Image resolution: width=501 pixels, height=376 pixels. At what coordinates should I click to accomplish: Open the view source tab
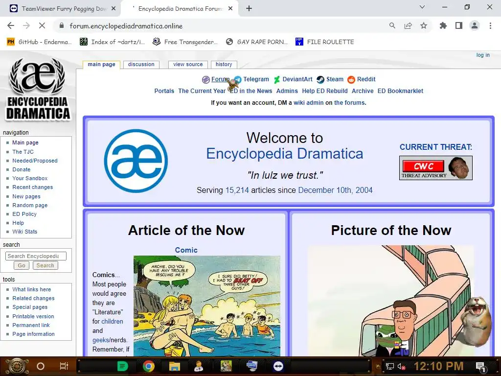(188, 64)
